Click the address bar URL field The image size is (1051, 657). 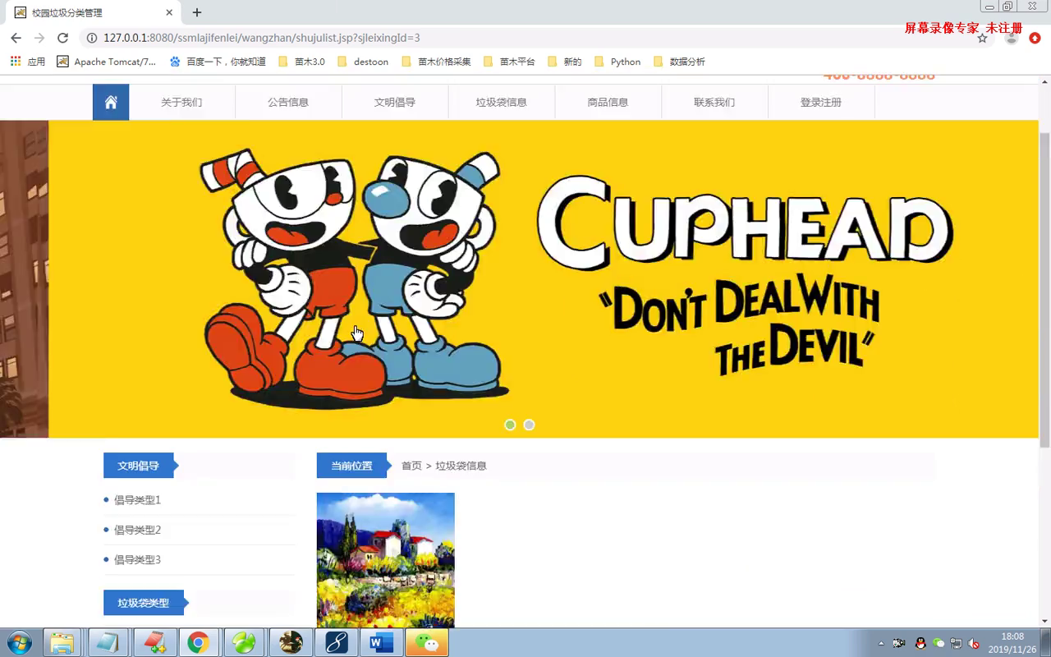point(525,38)
